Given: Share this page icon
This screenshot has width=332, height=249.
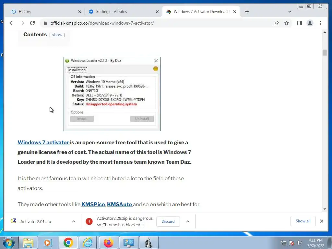Looking at the screenshot, I should (x=276, y=23).
